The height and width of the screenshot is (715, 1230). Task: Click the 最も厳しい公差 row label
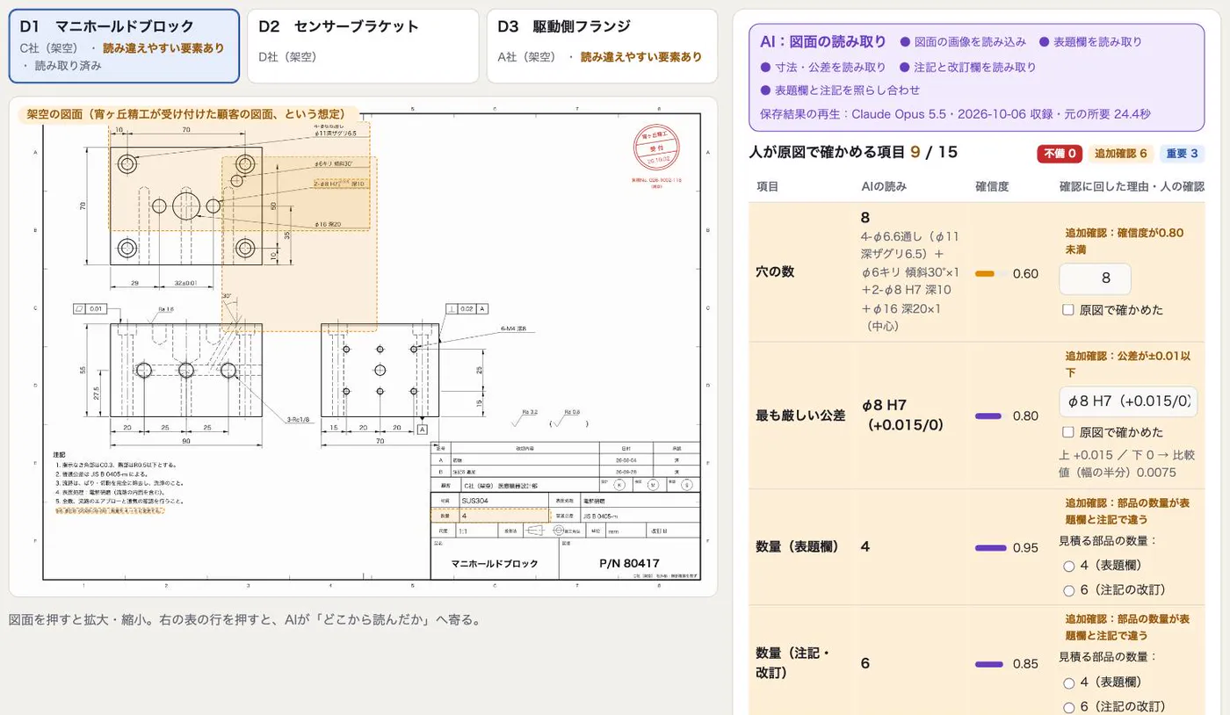point(800,415)
